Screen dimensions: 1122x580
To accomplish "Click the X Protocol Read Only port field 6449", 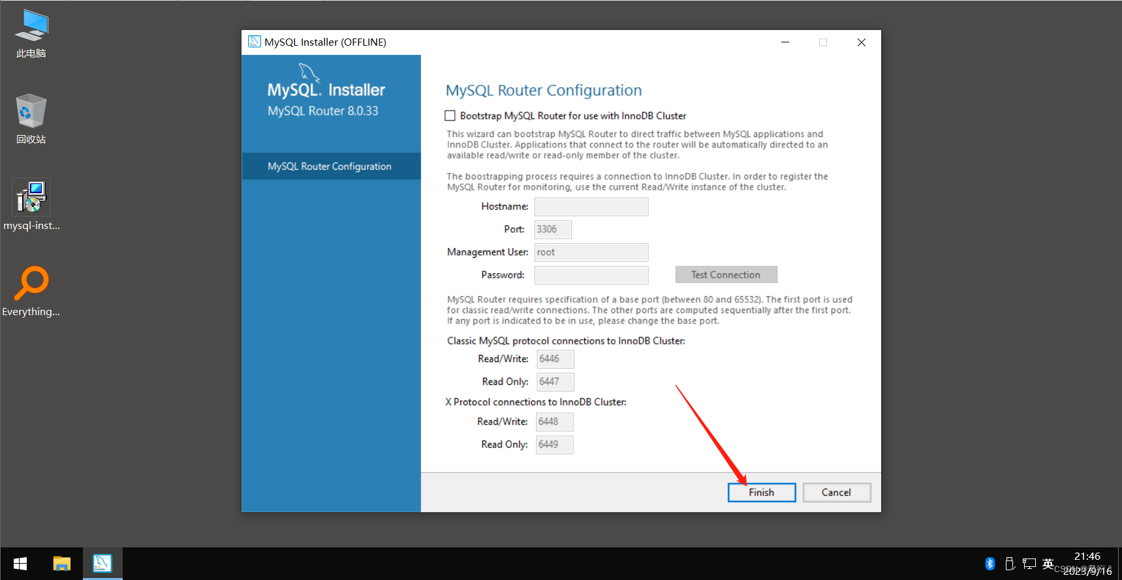I will [x=555, y=445].
